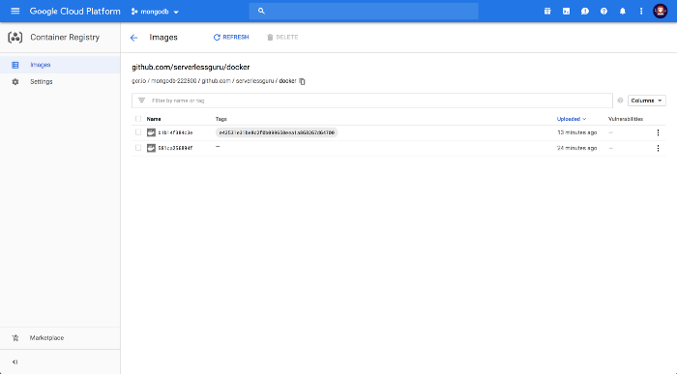Screen dimensions: 677x374
Task: Open the more actions menu for first image
Action: pos(658,132)
